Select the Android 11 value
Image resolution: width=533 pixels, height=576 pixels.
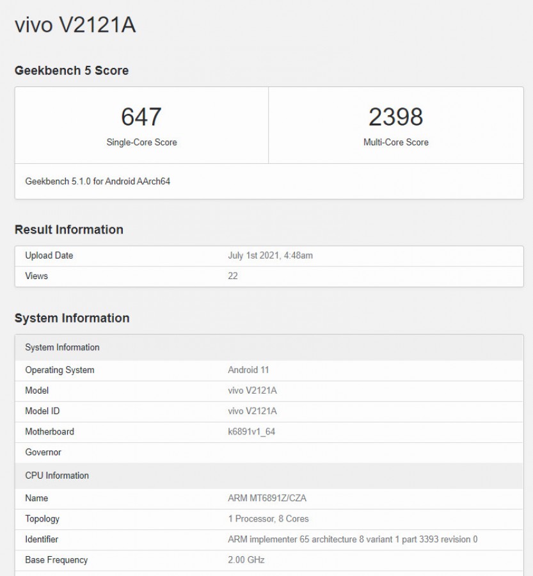click(x=248, y=370)
